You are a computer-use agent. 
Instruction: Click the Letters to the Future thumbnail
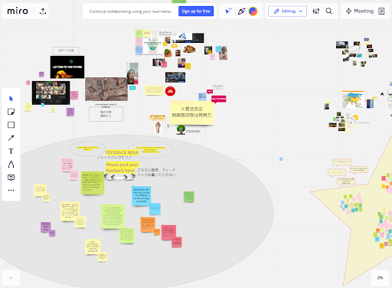pos(67,67)
